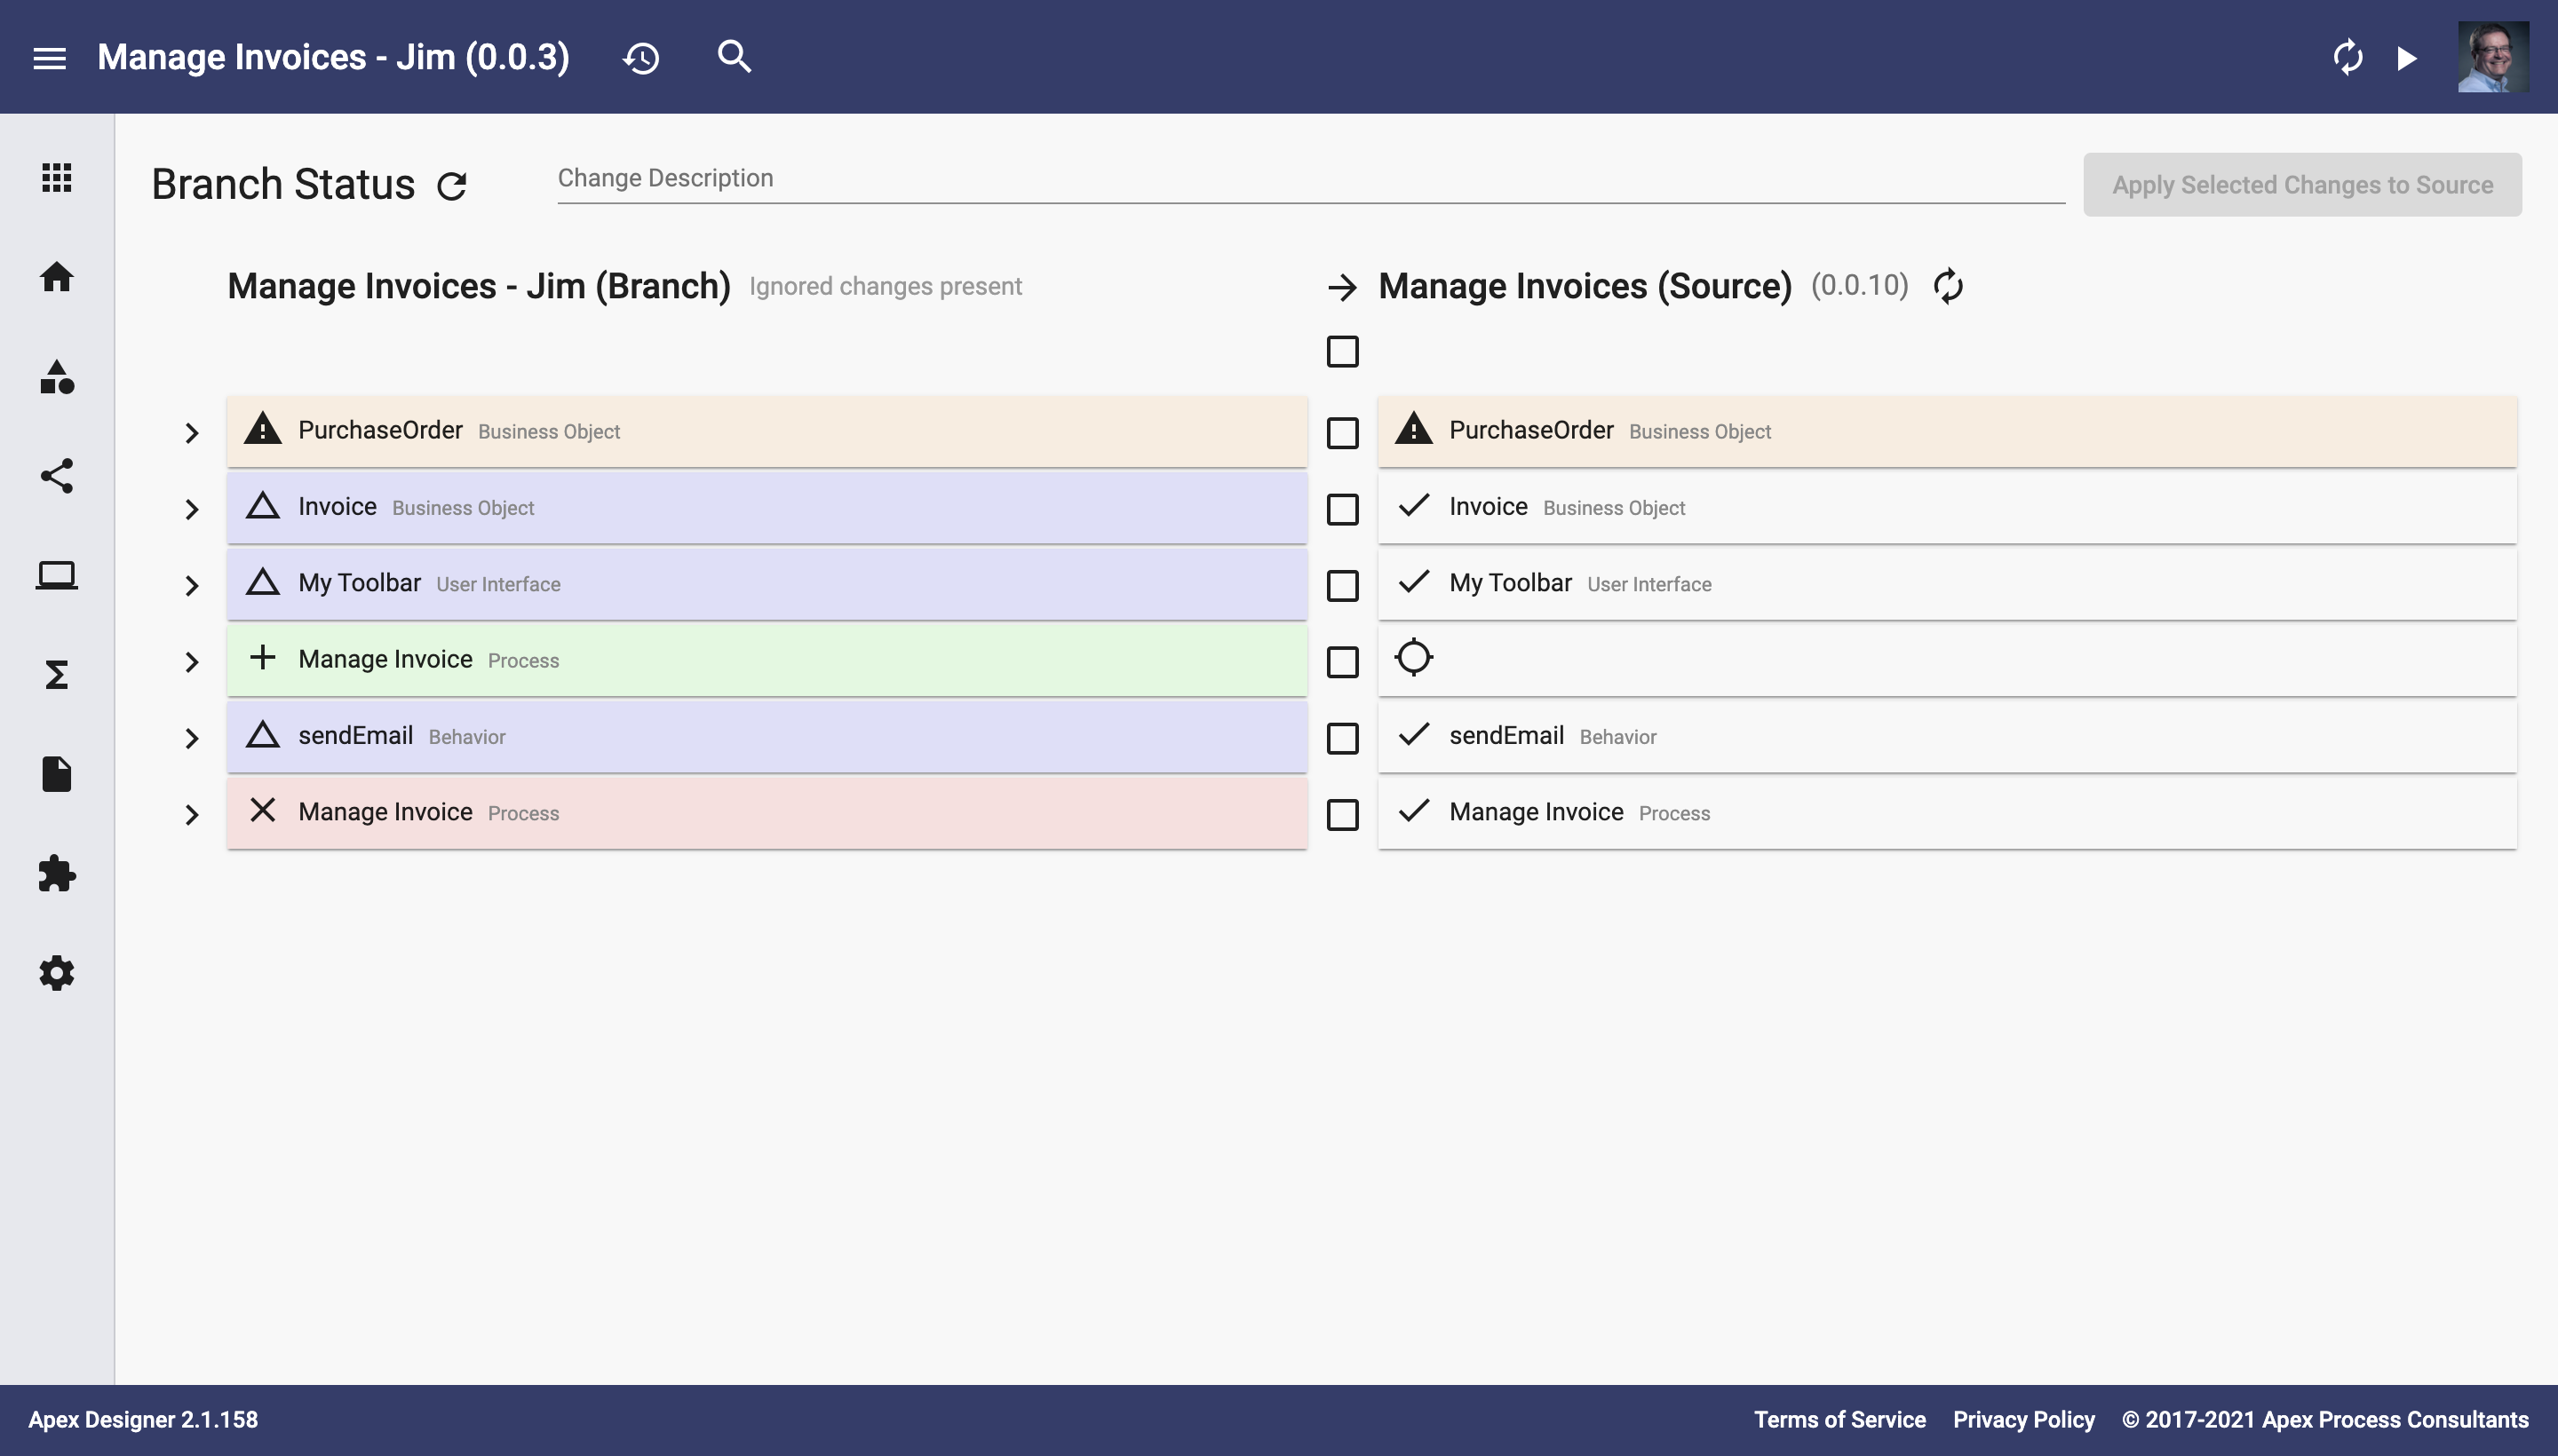Click warning icon on source PurchaseOrder row
This screenshot has height=1456, width=2558.
point(1412,429)
